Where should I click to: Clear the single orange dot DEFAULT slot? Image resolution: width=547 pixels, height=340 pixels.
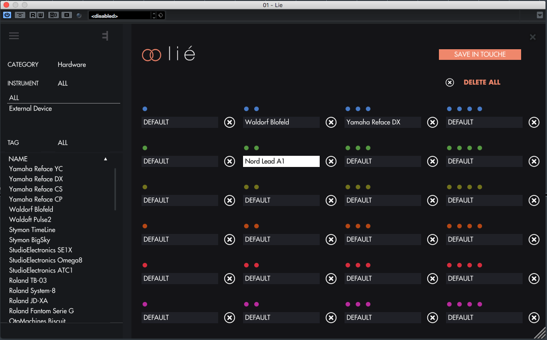pos(229,240)
